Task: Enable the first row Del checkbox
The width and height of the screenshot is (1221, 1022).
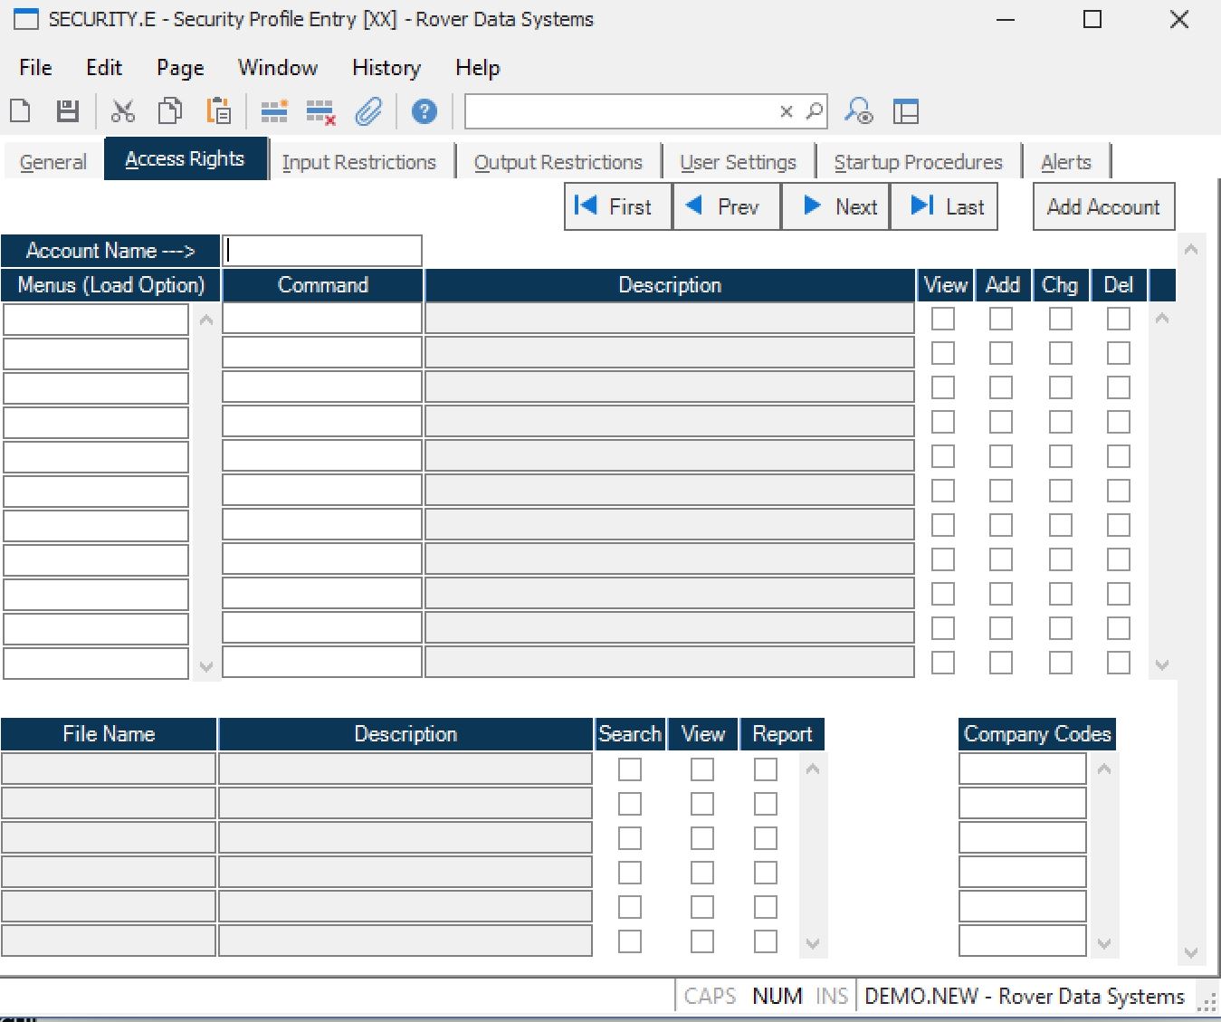Action: [1119, 319]
